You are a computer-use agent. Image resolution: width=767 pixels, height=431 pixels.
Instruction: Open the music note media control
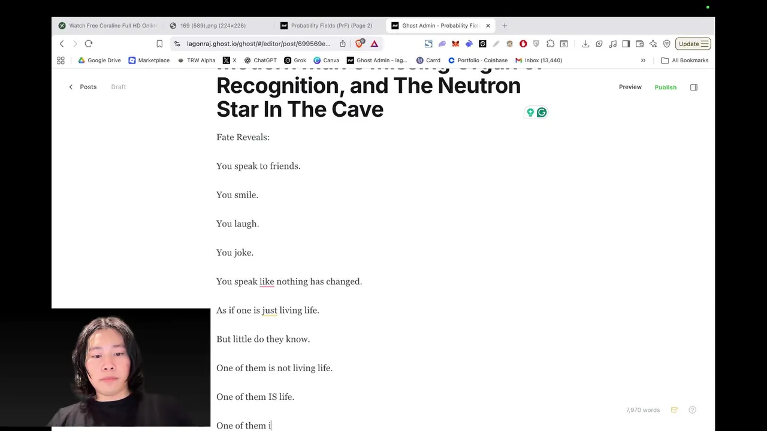[x=612, y=44]
